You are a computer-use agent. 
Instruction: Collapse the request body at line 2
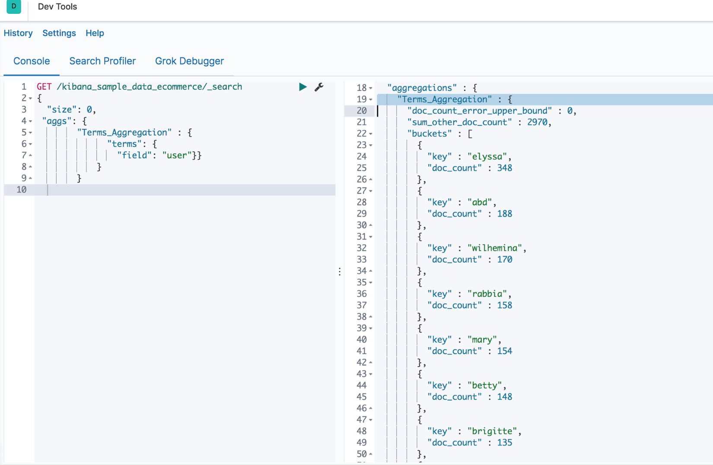30,99
